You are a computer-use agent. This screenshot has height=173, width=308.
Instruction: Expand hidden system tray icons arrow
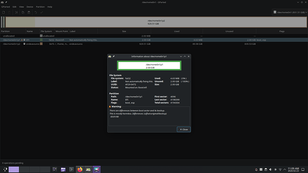pyautogui.click(x=285, y=169)
